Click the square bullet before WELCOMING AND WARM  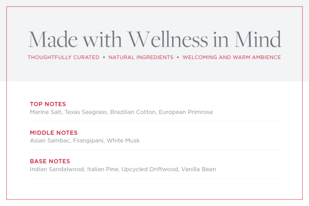(x=178, y=58)
